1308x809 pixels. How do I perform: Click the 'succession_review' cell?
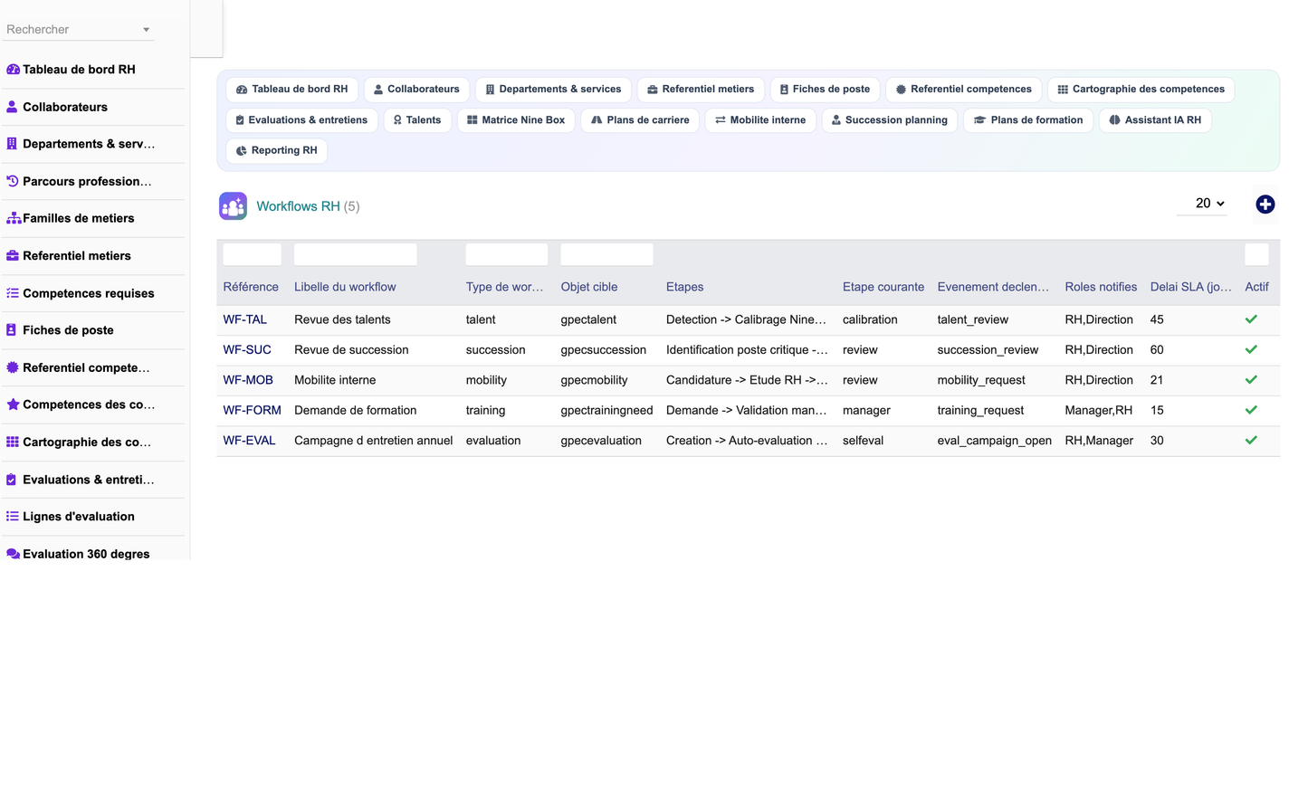[988, 349]
